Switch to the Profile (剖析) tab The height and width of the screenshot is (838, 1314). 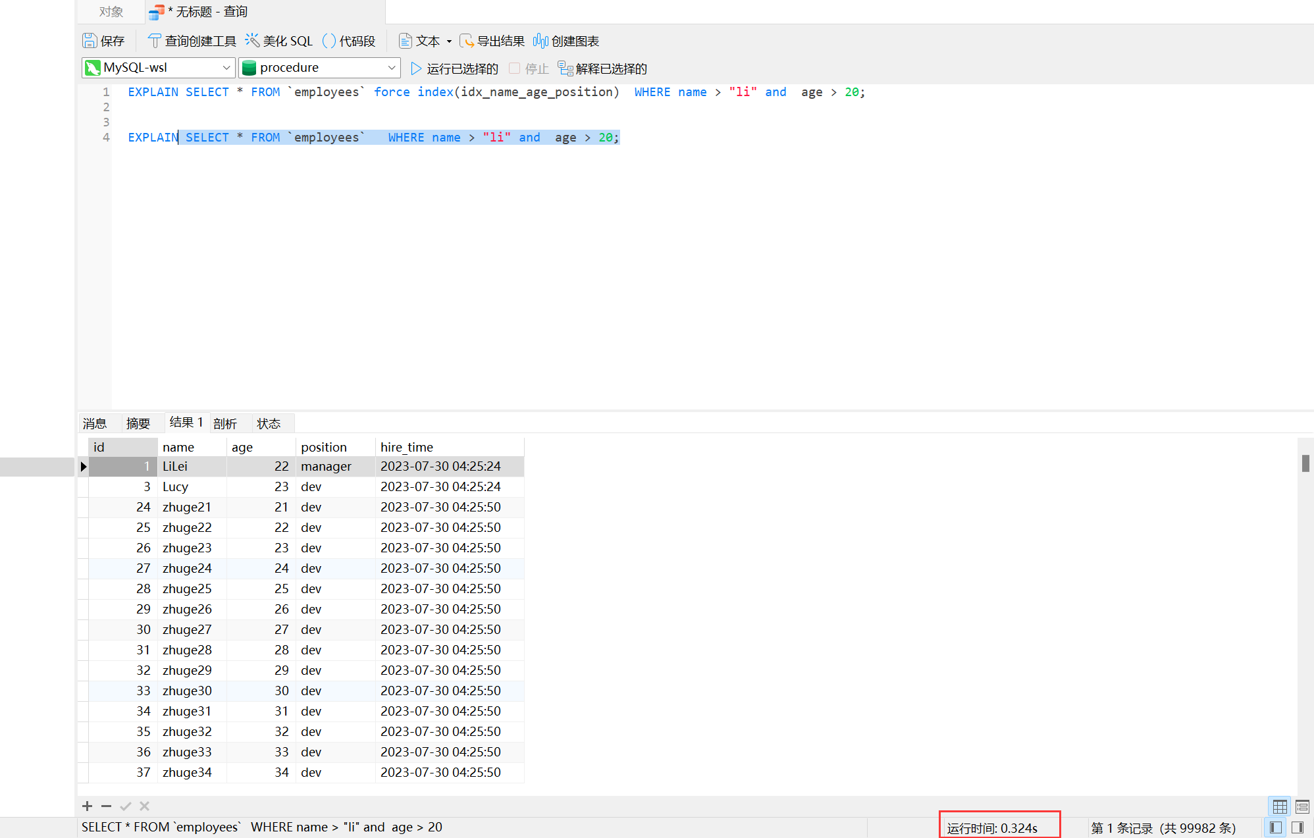click(x=225, y=423)
